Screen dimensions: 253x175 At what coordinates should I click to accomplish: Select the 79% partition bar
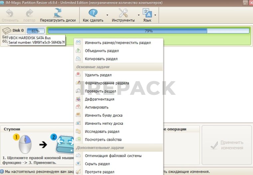tap(148, 31)
